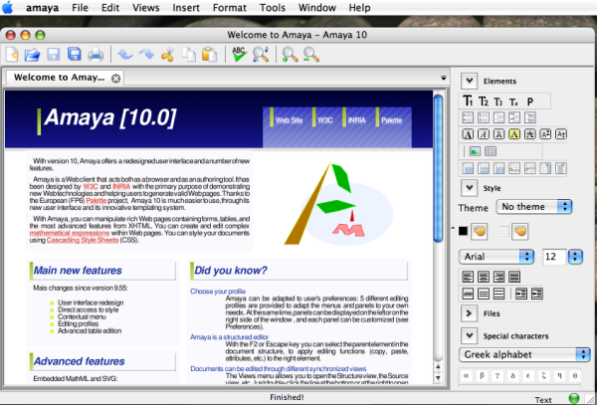597x405 pixels.
Task: Click the Print icon in the toolbar
Action: (96, 56)
